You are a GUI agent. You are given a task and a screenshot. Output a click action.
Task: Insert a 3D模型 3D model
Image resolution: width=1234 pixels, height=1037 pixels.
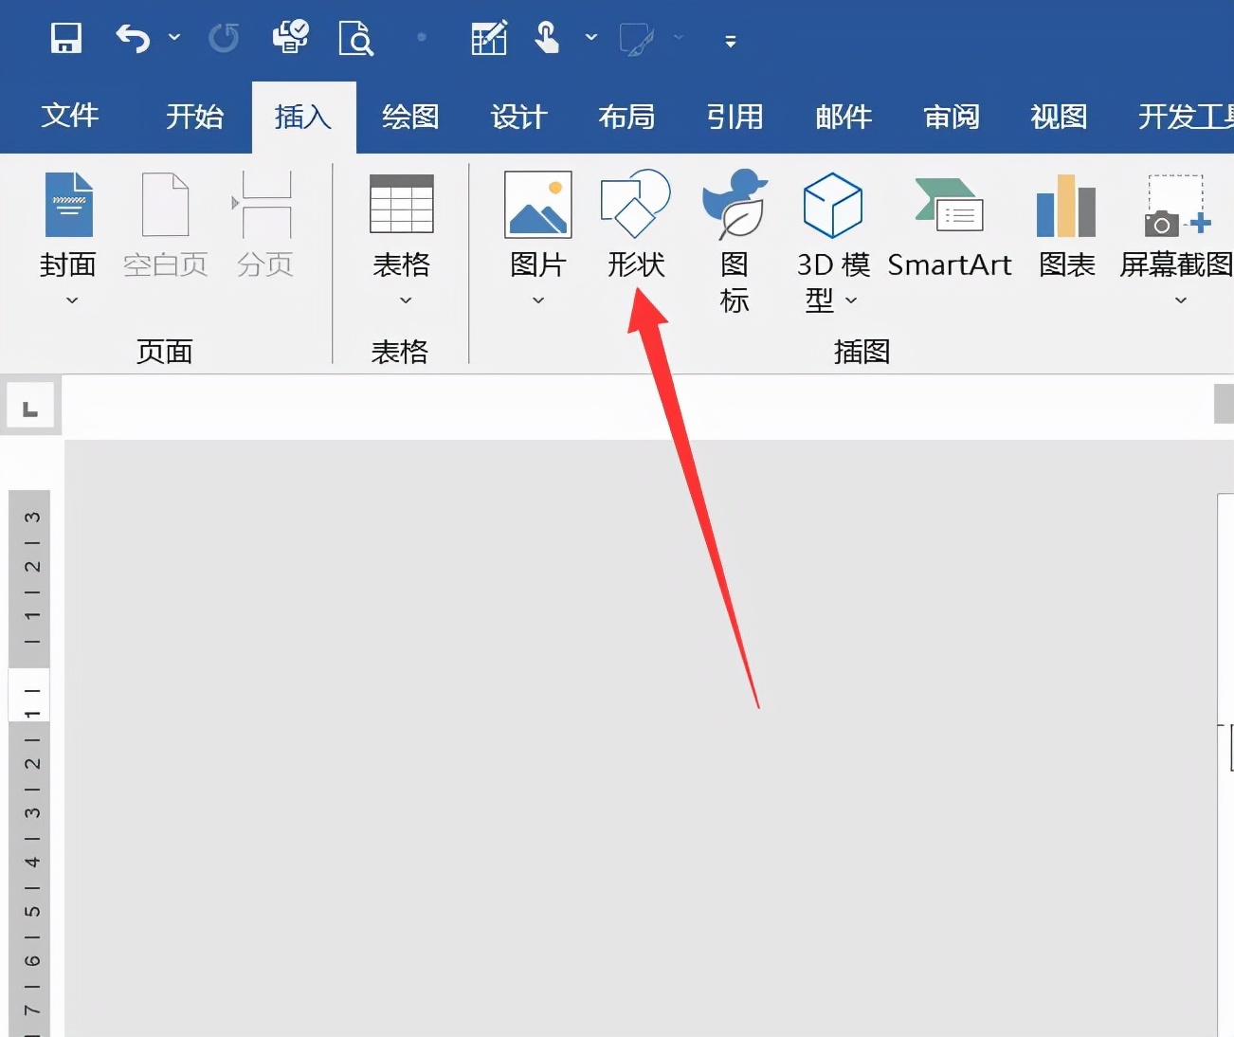click(x=832, y=227)
